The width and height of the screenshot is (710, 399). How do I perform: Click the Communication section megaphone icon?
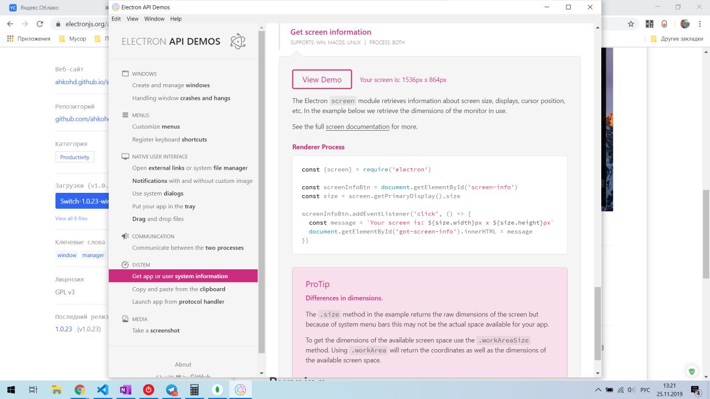point(125,236)
